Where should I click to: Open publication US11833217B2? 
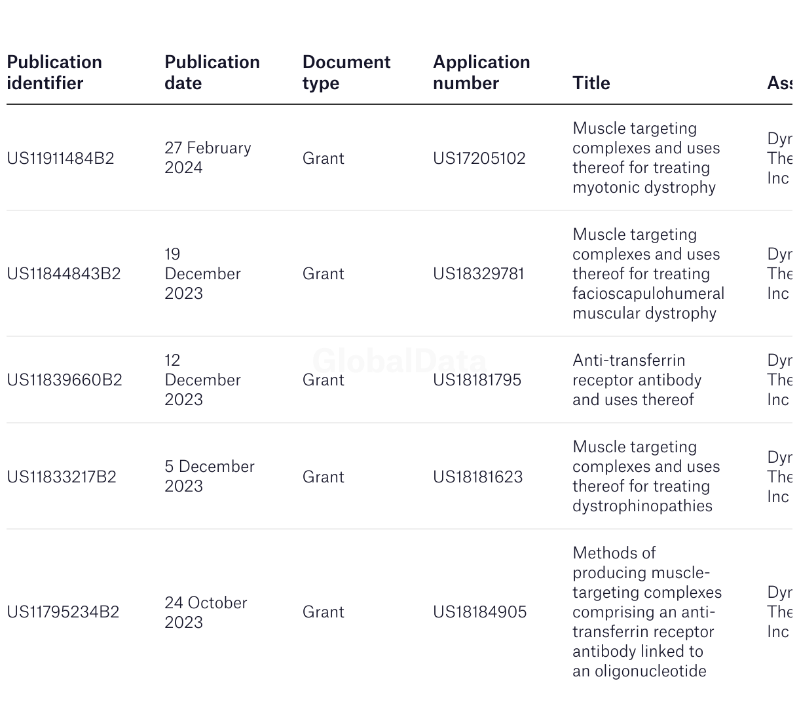[x=62, y=477]
